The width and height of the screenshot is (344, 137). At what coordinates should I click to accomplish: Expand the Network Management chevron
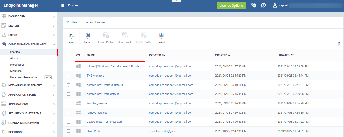(x=54, y=85)
